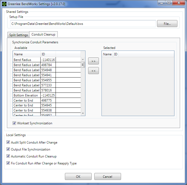
Task: Dismiss dialog with Cancel button
Action: pyautogui.click(x=108, y=176)
